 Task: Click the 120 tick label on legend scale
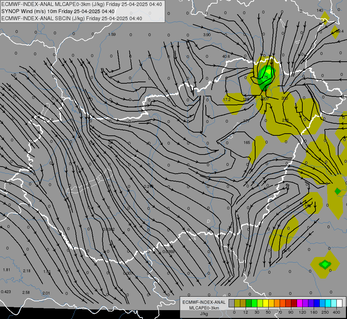[302, 312]
